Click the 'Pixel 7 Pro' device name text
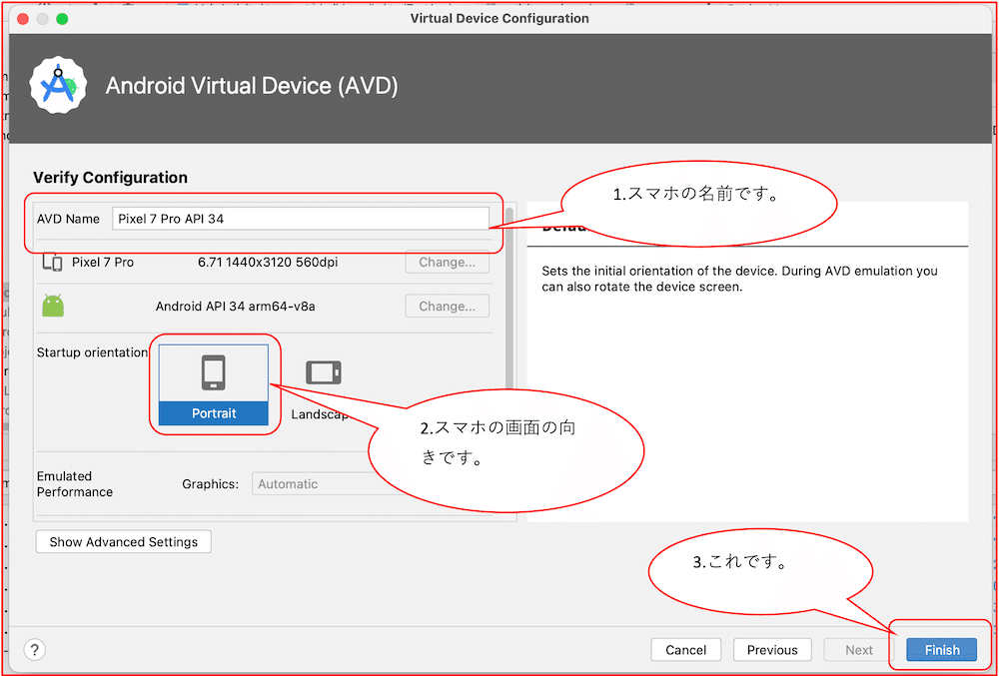 tap(103, 263)
